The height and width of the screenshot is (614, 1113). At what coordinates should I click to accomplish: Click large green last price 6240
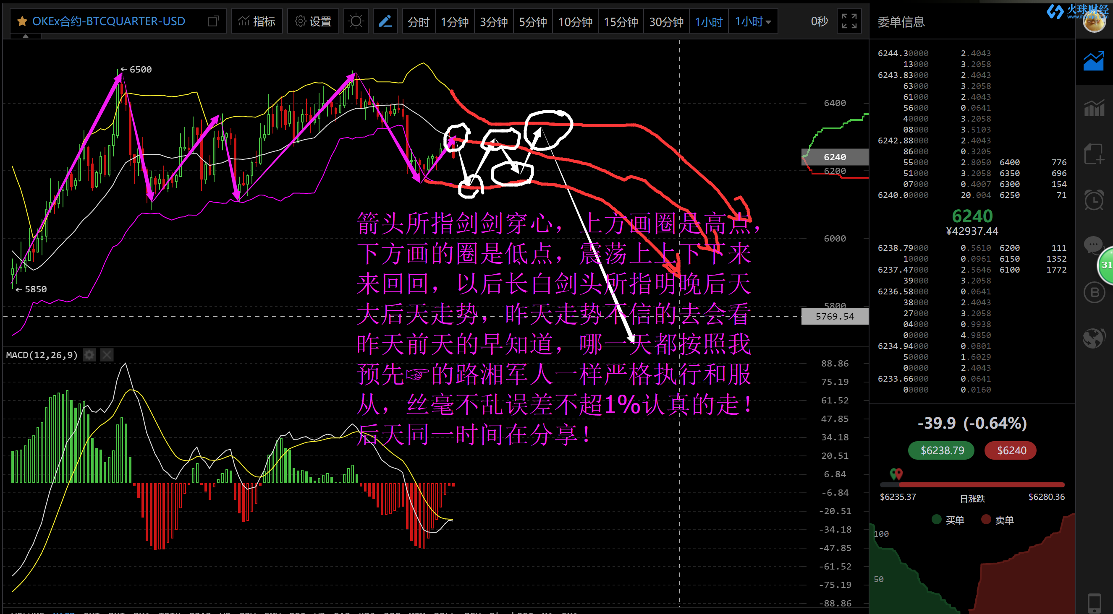972,216
